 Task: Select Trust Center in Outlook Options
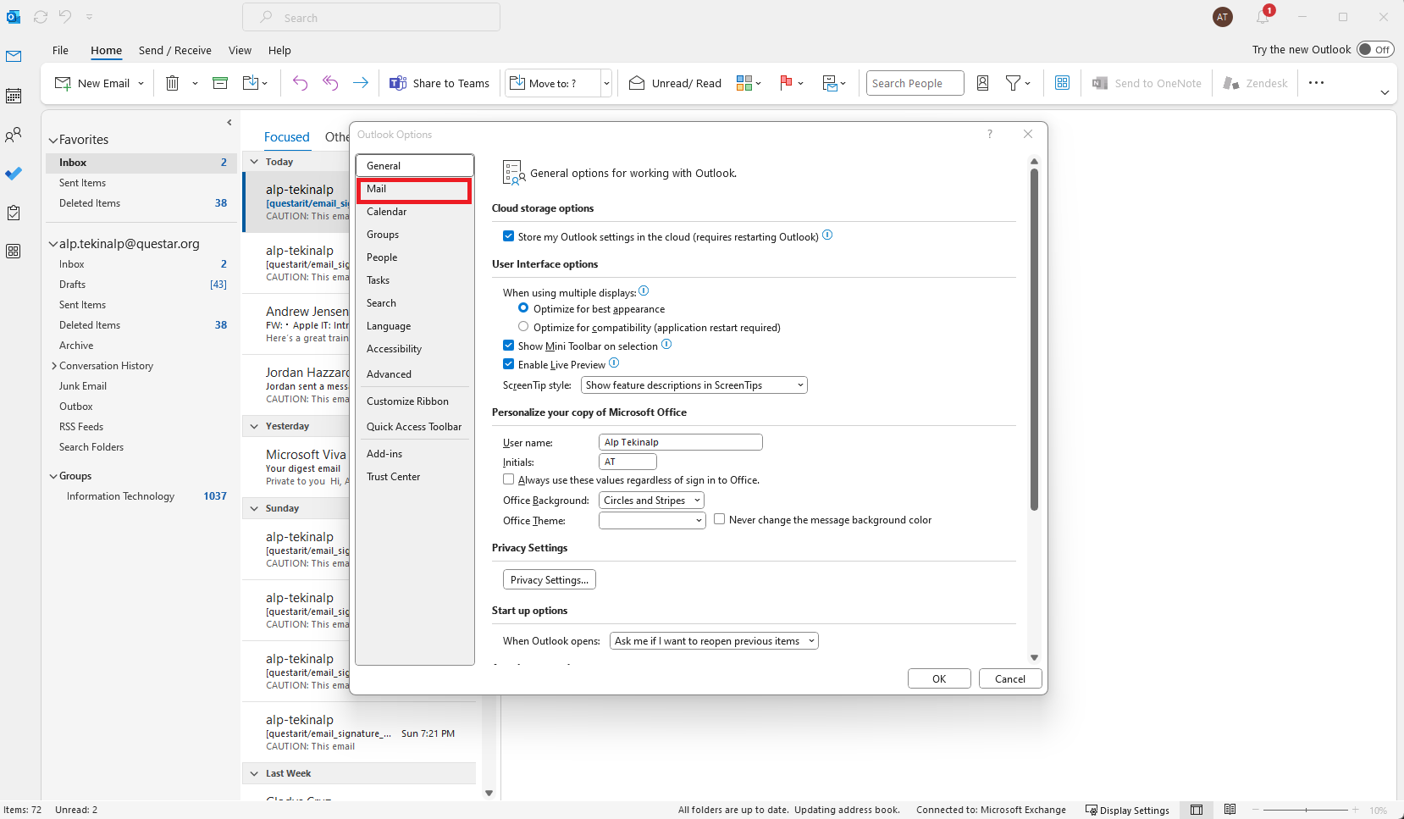(x=414, y=477)
